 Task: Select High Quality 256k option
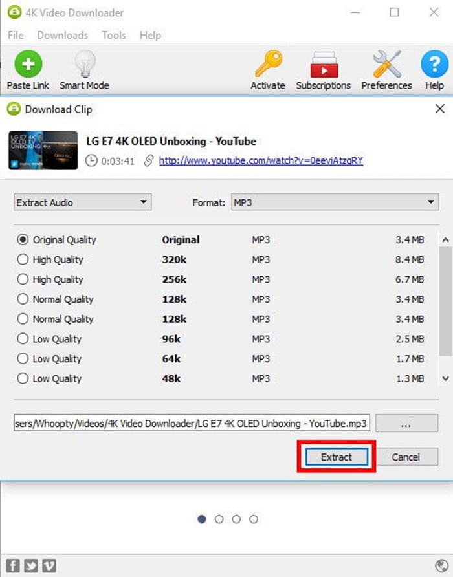click(x=23, y=279)
